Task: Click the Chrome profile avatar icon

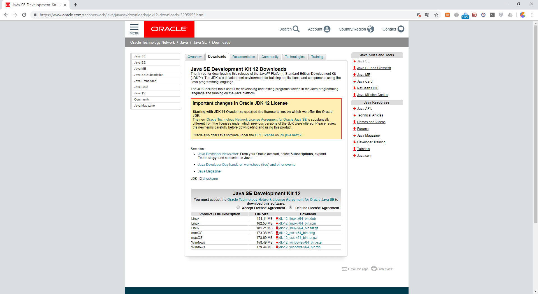Action: pyautogui.click(x=523, y=15)
